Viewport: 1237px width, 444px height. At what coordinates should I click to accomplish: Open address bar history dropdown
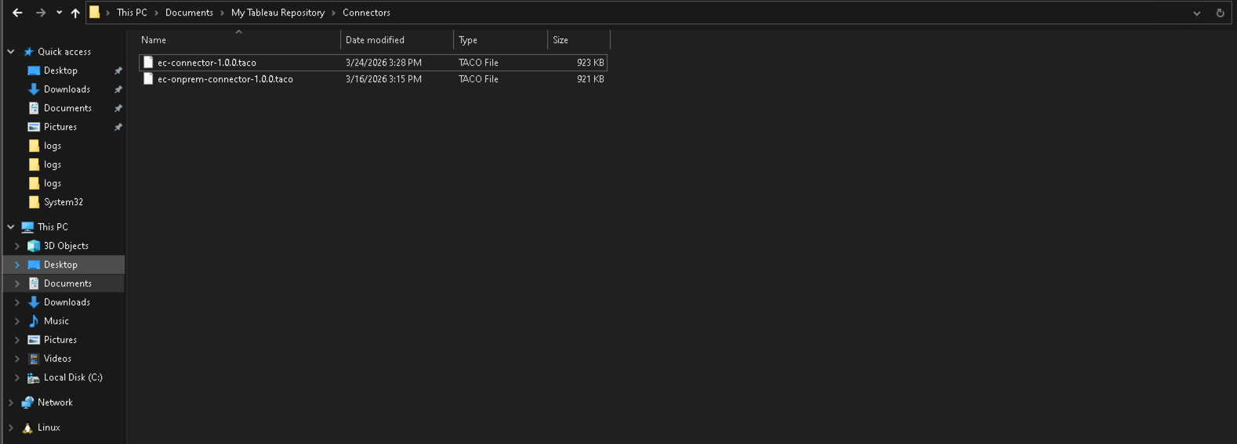(1197, 13)
